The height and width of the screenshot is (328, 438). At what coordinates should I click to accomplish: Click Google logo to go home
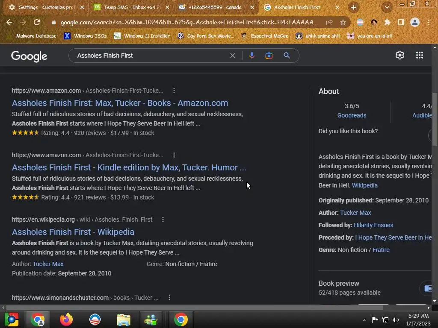[x=29, y=56]
